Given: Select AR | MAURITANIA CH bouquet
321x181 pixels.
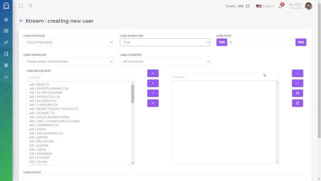Looking at the screenshot, I should point(46,133).
